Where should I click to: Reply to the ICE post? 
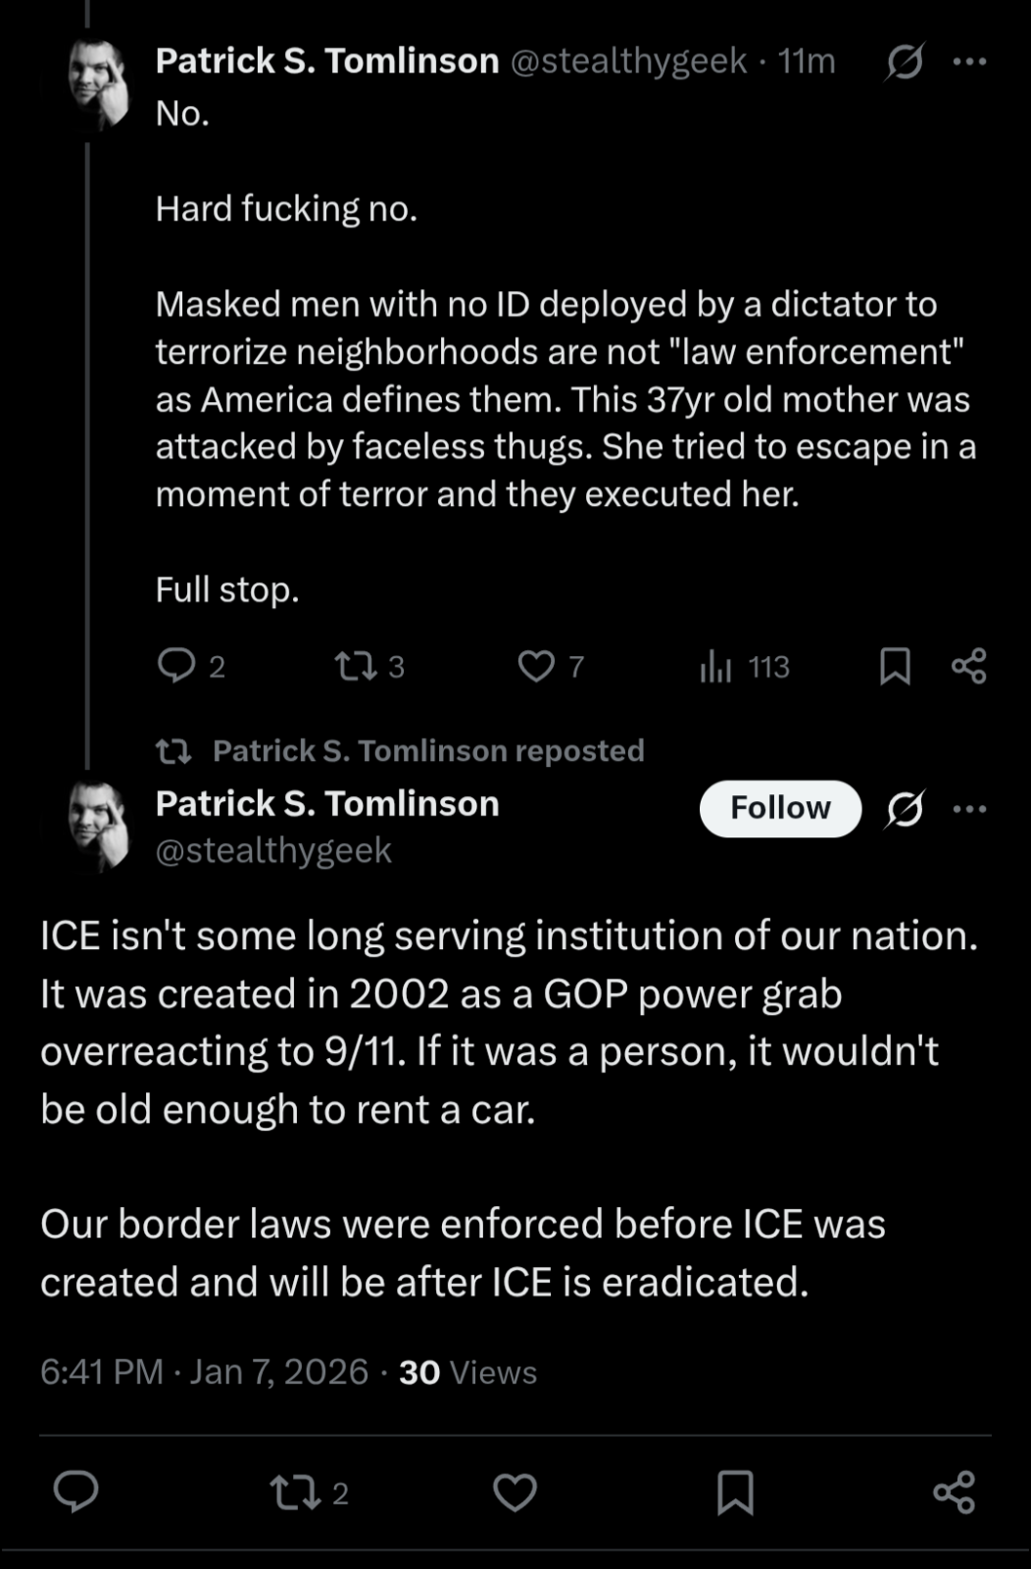tap(75, 1493)
